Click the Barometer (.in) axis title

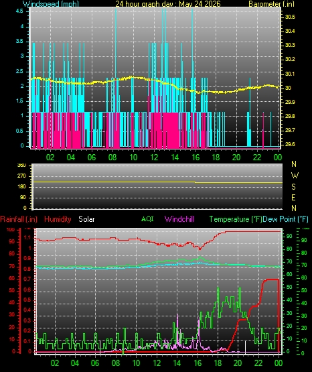pos(271,3)
